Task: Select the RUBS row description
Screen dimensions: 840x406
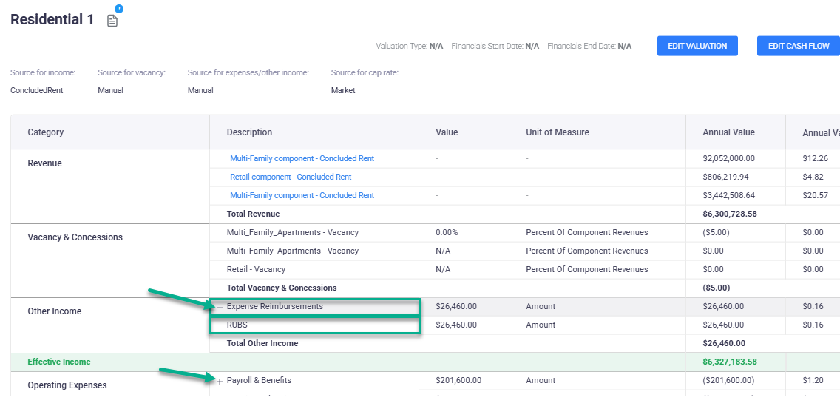Action: 237,325
